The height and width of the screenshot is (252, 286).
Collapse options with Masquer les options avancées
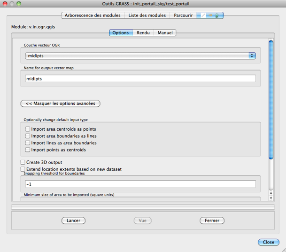point(60,103)
